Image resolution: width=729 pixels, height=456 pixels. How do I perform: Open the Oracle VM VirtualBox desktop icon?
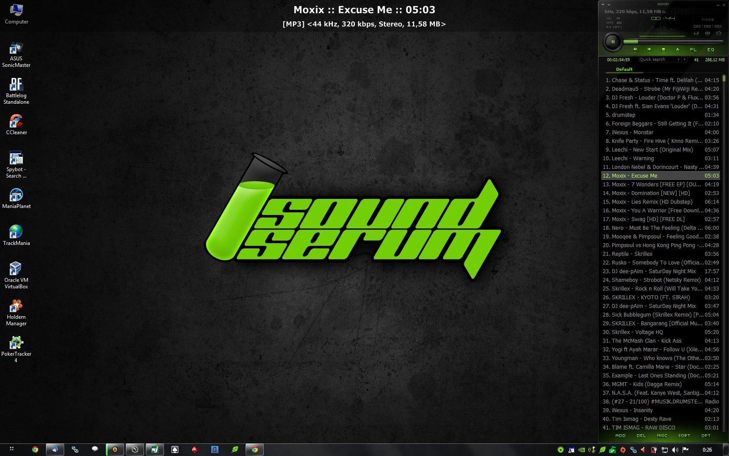[x=16, y=275]
